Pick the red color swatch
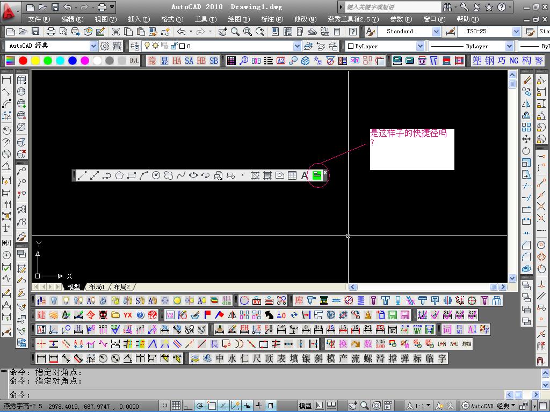This screenshot has height=412, width=550. point(23,61)
